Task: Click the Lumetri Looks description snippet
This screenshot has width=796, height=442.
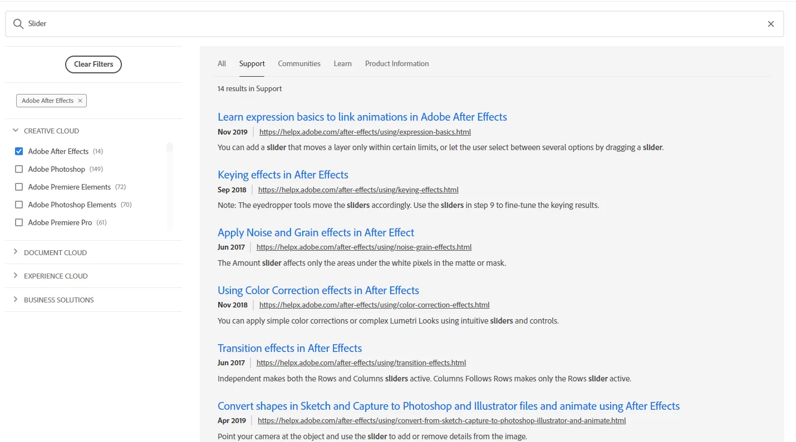Action: [388, 321]
